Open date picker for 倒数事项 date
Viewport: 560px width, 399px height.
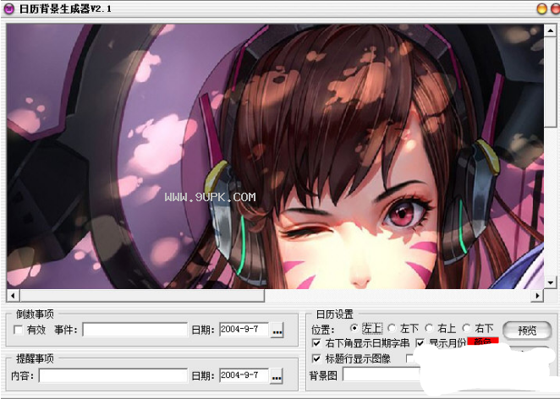(277, 331)
